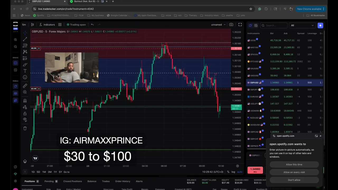Click the zoom out magnifier in left sidebar
338x190 pixels.
click(15, 47)
